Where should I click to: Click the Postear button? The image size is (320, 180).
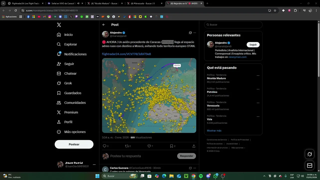[x=74, y=144]
